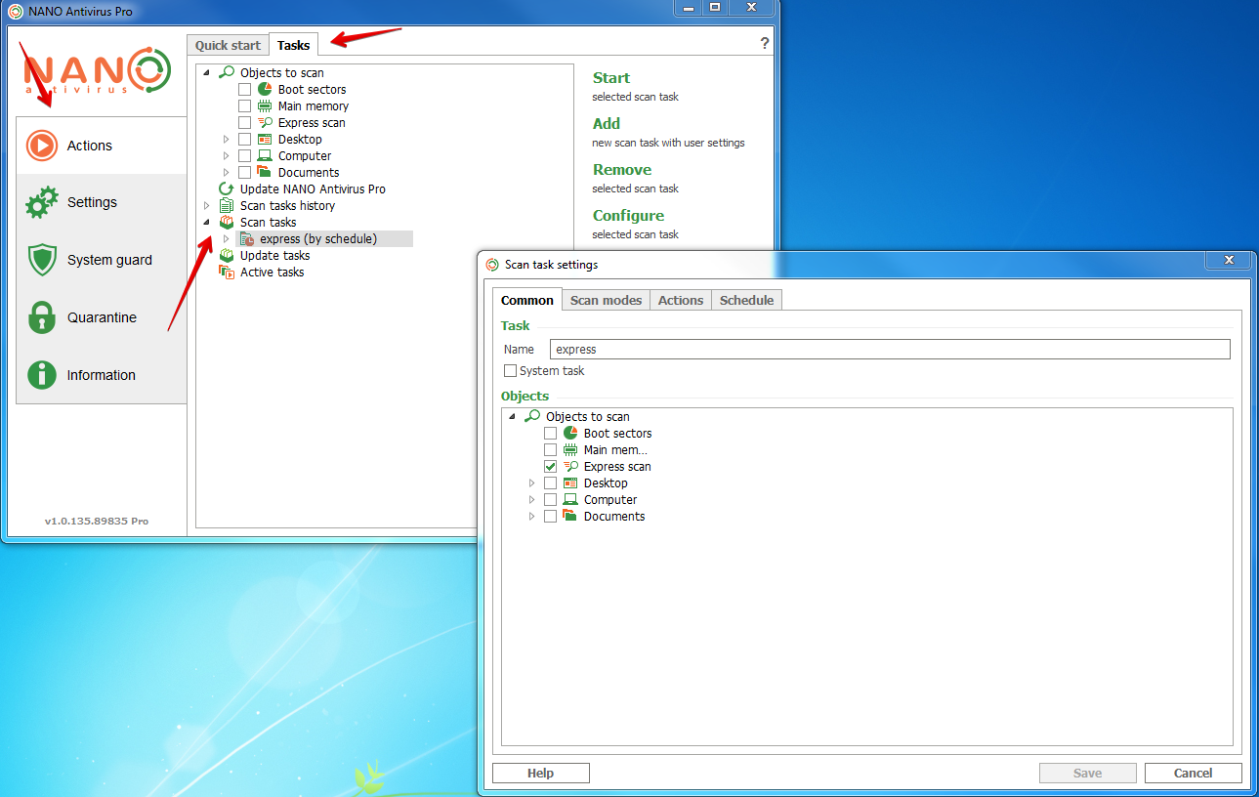Expand the Scan tasks history node
The image size is (1259, 797).
click(207, 206)
